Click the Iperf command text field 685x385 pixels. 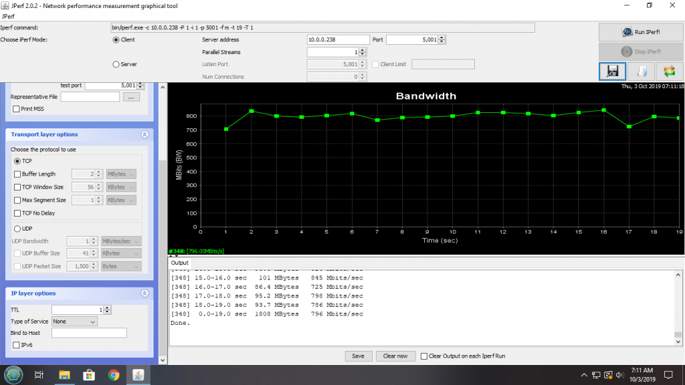[322, 27]
